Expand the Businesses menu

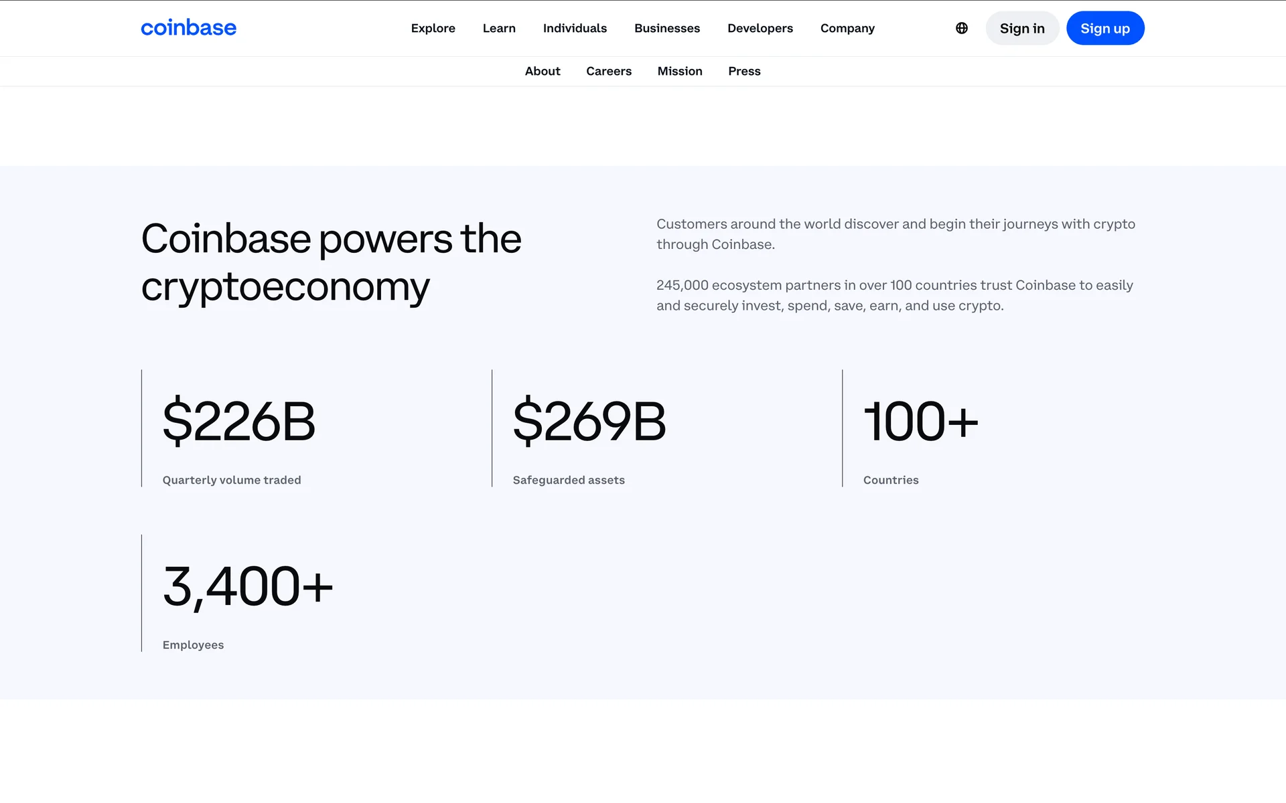(666, 28)
